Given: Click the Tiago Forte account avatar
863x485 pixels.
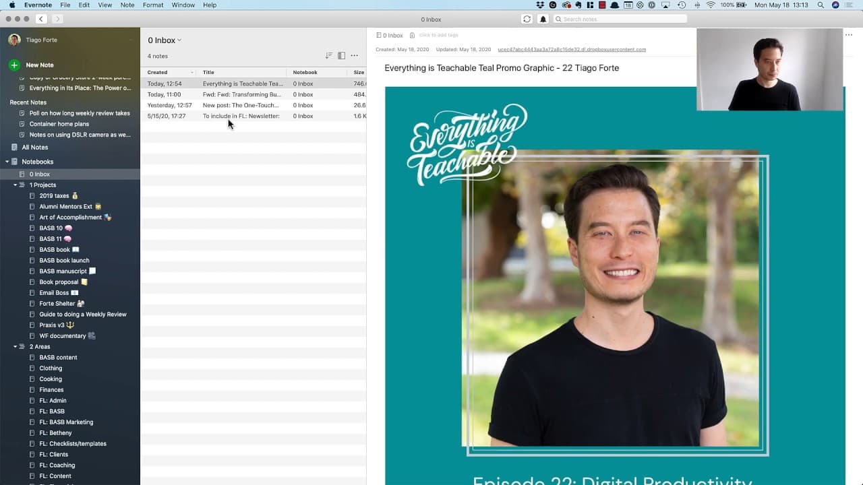Looking at the screenshot, I should [x=14, y=40].
